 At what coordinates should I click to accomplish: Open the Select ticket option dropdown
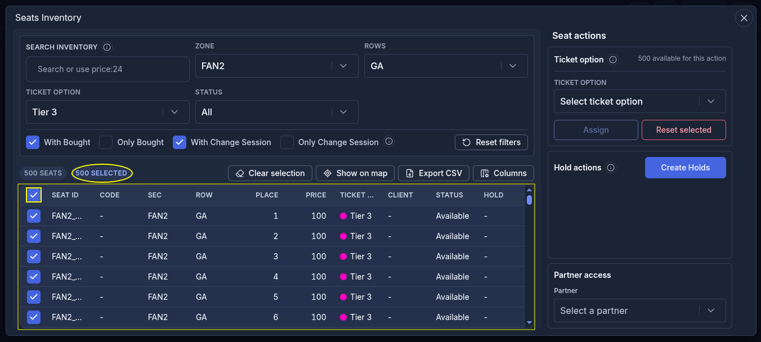pyautogui.click(x=640, y=101)
